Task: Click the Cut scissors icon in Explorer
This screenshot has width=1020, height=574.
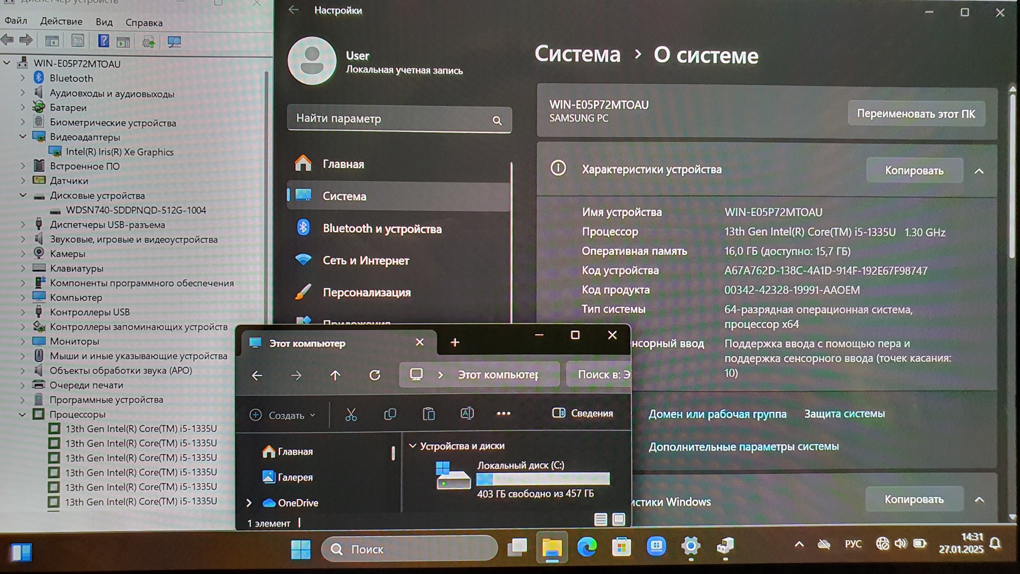Action: (351, 414)
